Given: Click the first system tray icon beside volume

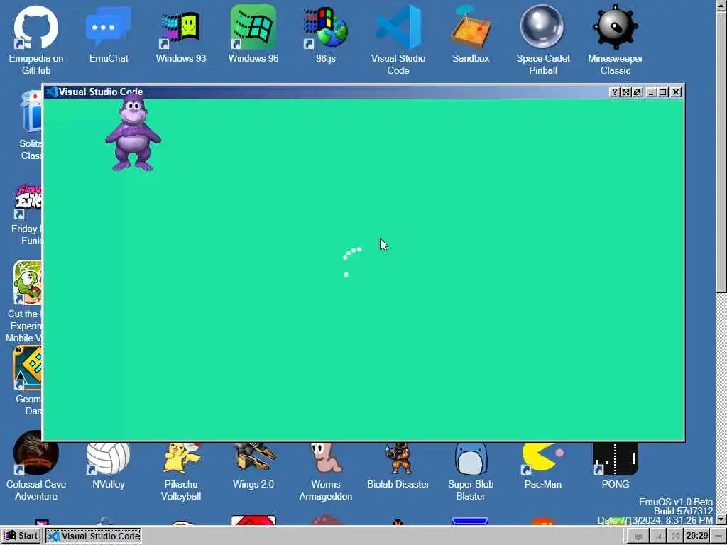Looking at the screenshot, I should (x=638, y=536).
